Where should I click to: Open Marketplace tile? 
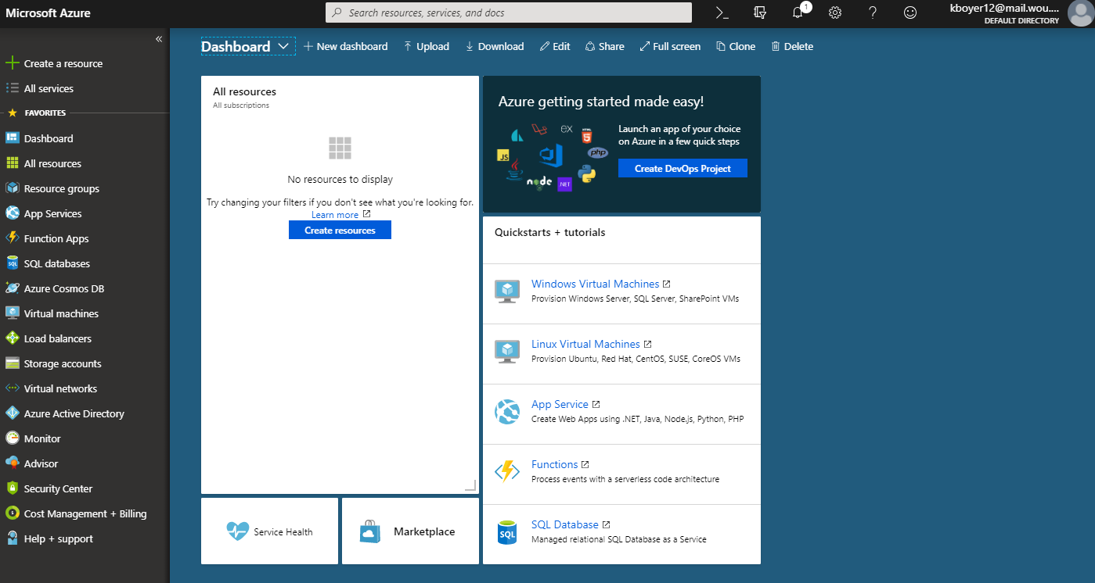[410, 531]
